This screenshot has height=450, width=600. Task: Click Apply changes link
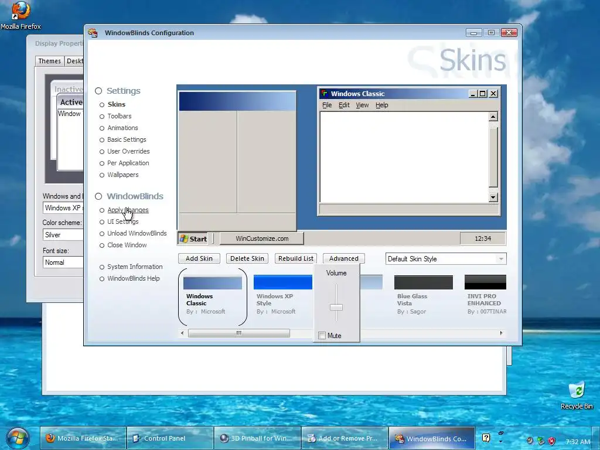[x=128, y=210]
